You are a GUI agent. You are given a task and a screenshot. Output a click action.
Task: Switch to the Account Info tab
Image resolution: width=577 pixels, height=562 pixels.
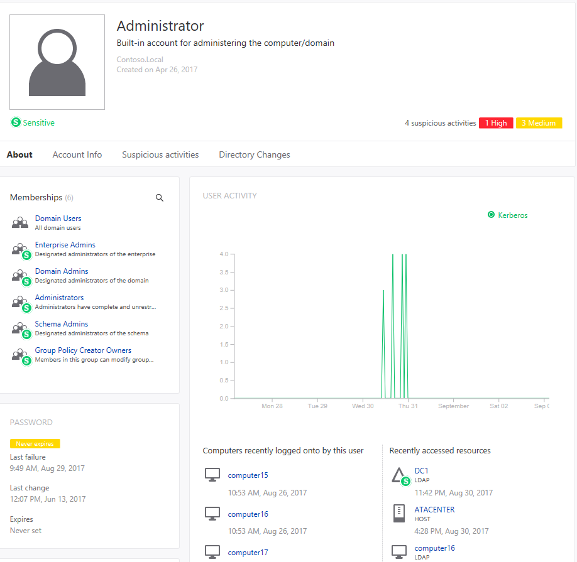click(77, 154)
